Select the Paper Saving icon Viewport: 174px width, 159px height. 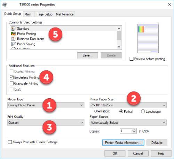13,44
